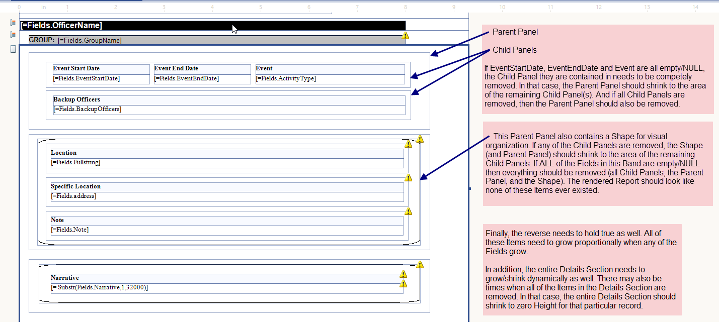Image resolution: width=719 pixels, height=323 pixels.
Task: Select the OfficerName group header section icon
Action: tap(13, 23)
